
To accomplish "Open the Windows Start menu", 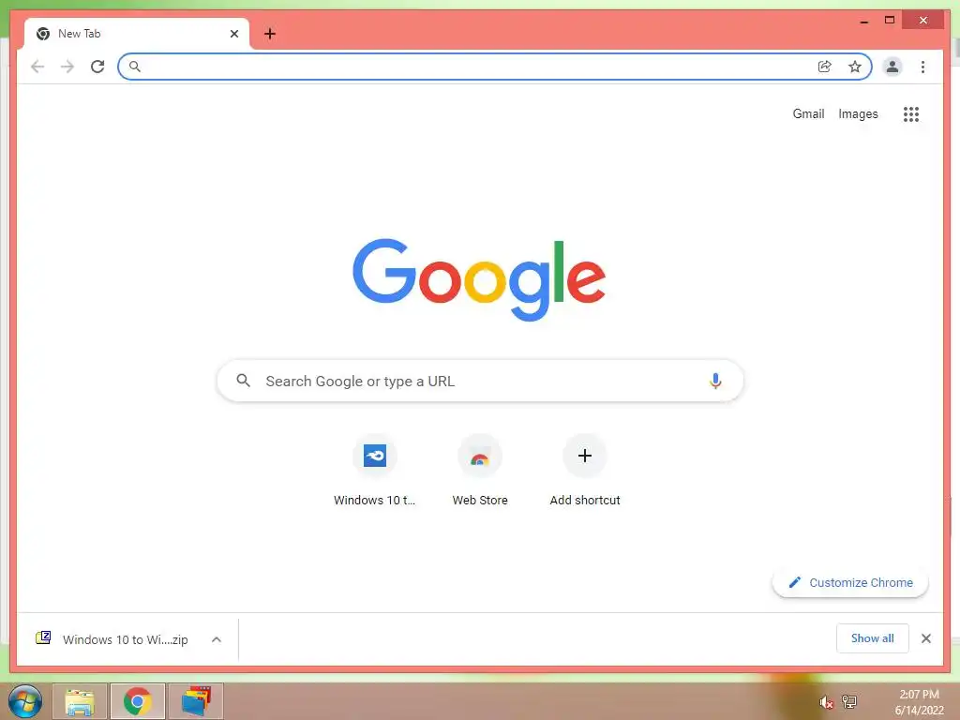I will pos(25,701).
